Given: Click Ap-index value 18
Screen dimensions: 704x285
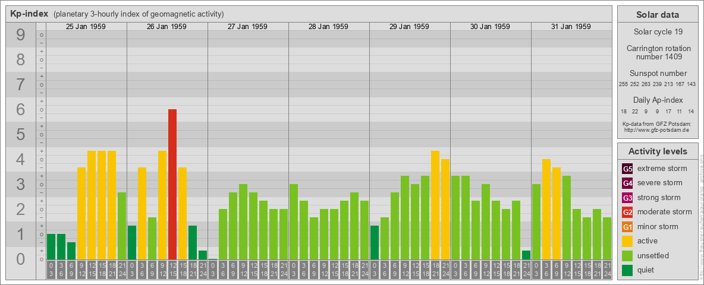Looking at the screenshot, I should (624, 111).
